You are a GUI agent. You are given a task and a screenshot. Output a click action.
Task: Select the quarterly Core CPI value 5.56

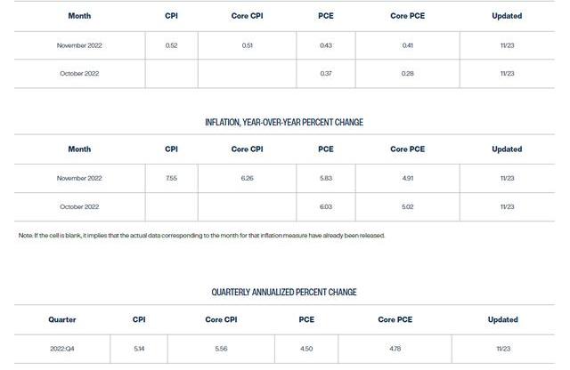[x=219, y=349]
